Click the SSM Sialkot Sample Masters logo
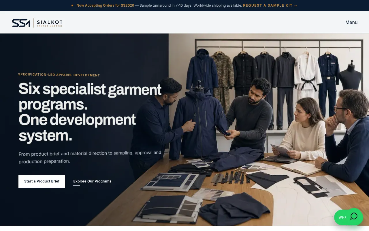369x231 pixels. pyautogui.click(x=37, y=23)
